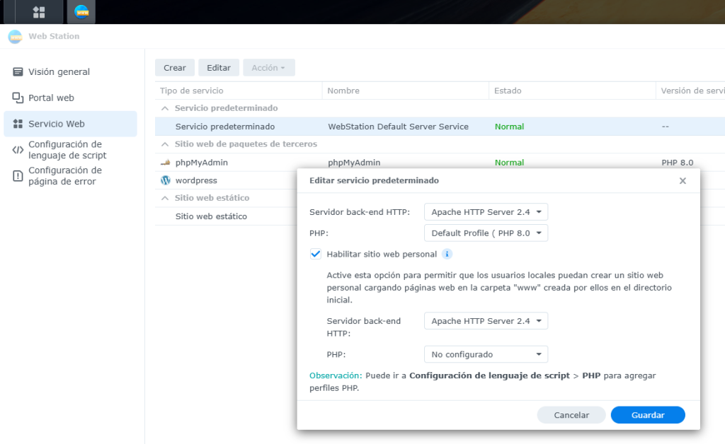
Task: Click WebStation Default Server Service name cell
Action: [398, 127]
